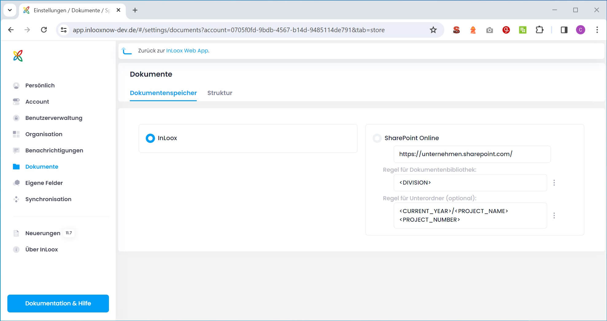Viewport: 607px width, 321px height.
Task: Open options menu beside Unterordner rule
Action: point(554,216)
